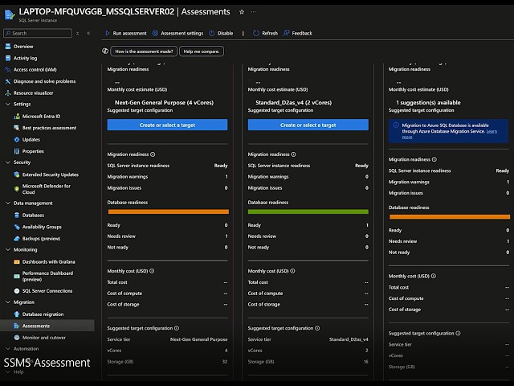
Task: Open the more options ellipsis in the title
Action: (x=254, y=12)
